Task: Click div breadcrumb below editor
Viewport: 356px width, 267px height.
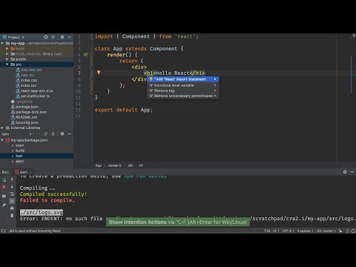Action: 131,165
